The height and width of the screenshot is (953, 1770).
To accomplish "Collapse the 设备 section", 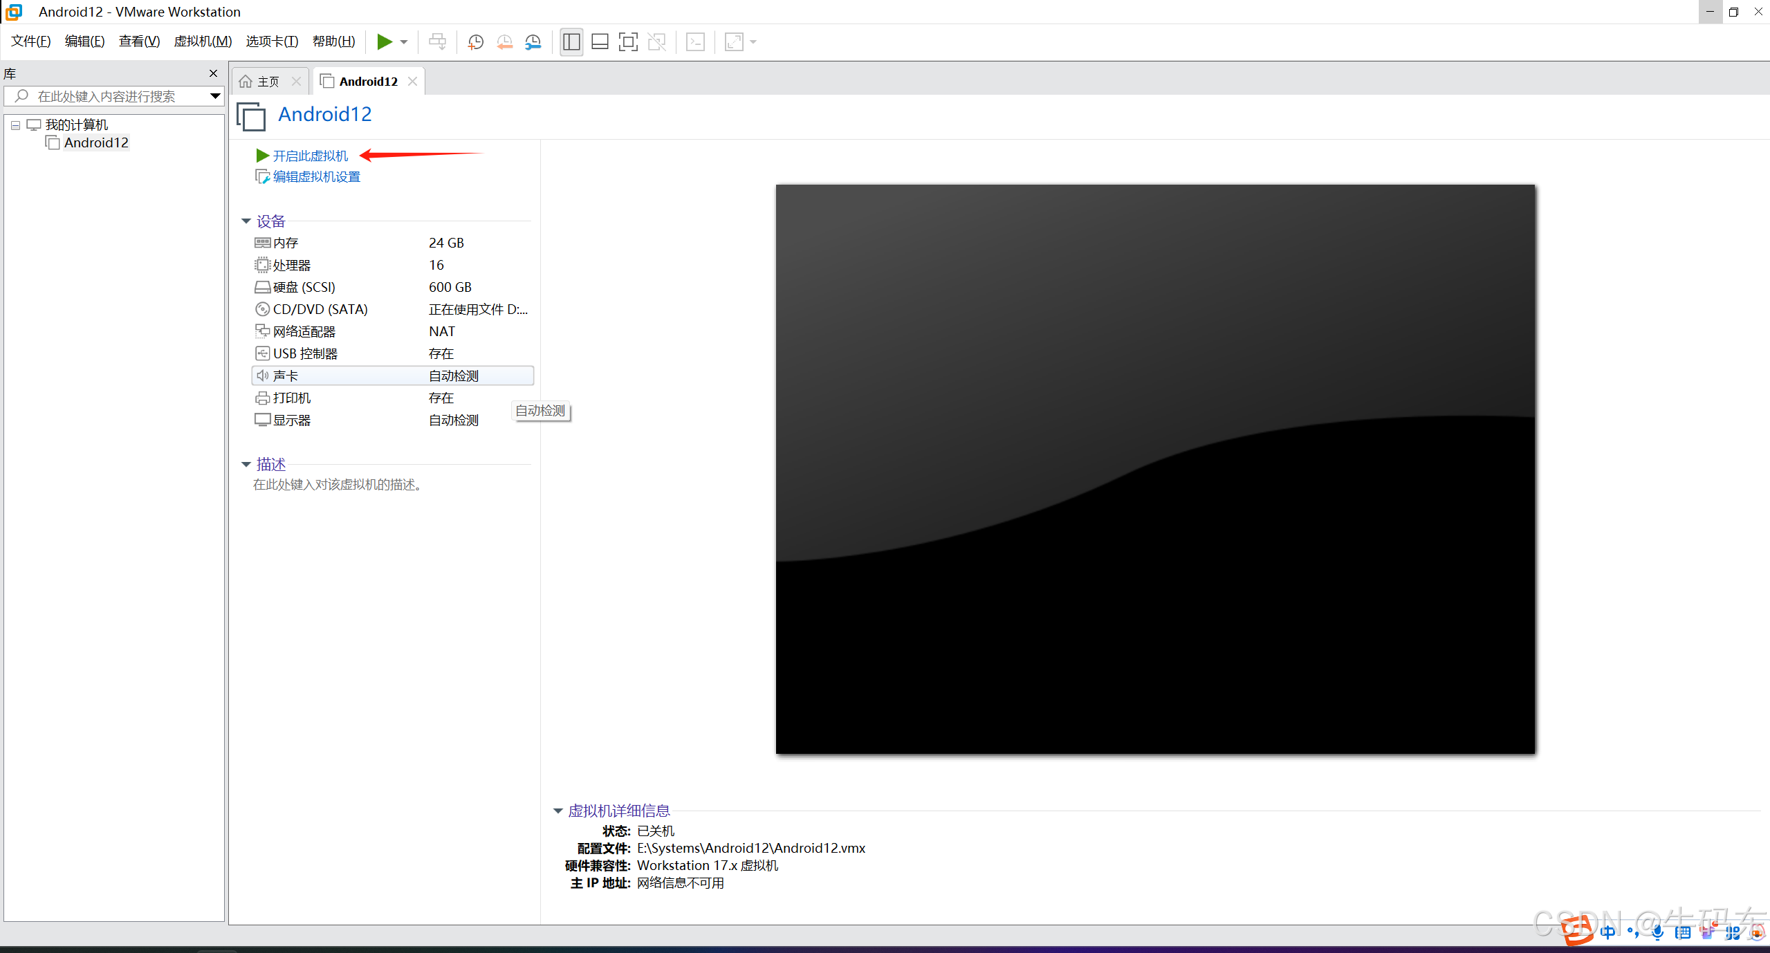I will 246,221.
